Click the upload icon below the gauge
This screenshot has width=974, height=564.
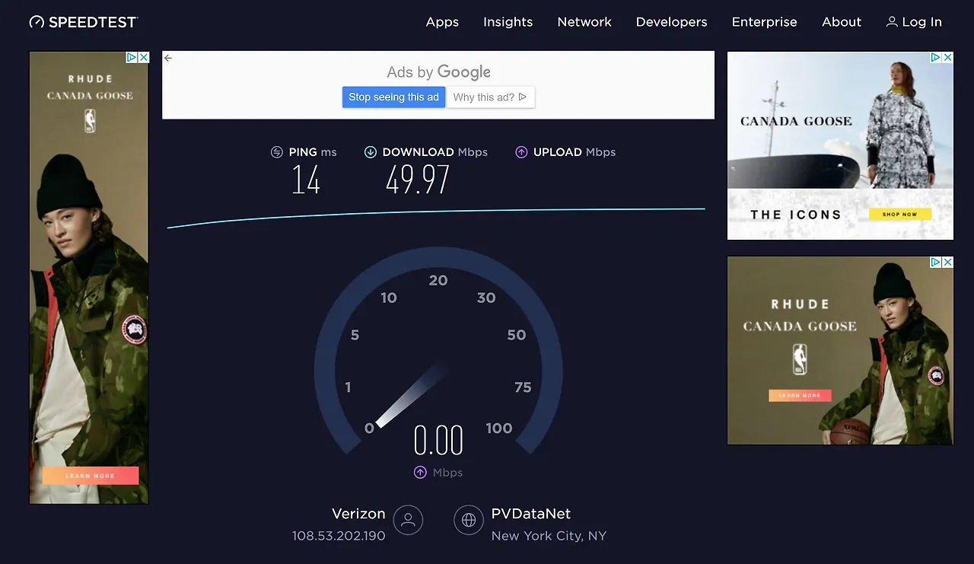(420, 473)
